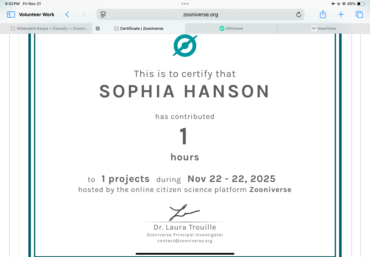Reload the zooniverse.org page
This screenshot has height=257, width=370.
[299, 14]
